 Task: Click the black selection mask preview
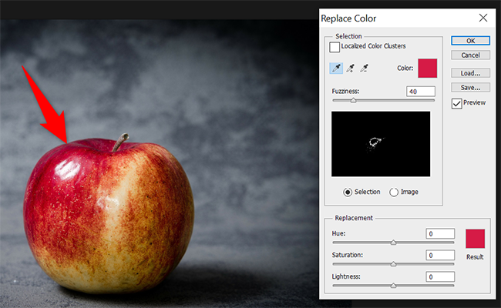381,144
